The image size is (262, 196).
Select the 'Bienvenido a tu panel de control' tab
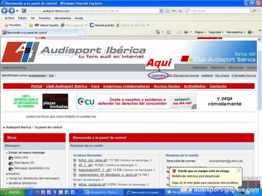pos(40,33)
